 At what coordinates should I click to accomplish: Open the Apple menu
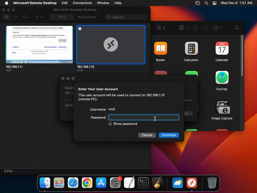(7, 3)
